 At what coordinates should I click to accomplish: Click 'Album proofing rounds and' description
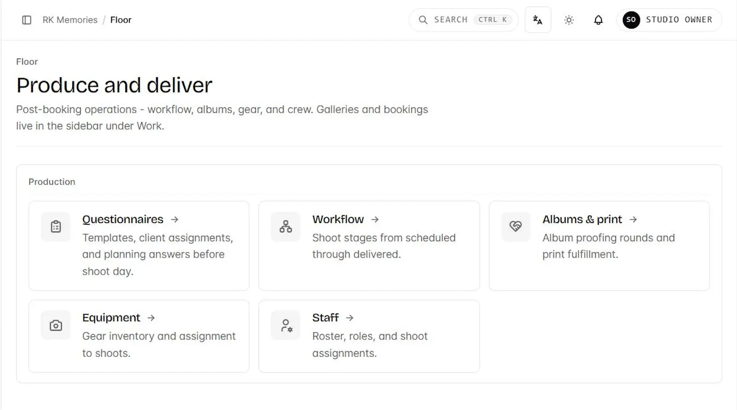pos(608,238)
